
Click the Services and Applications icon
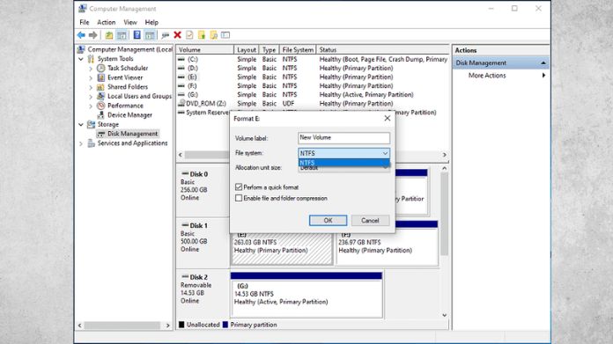point(91,143)
